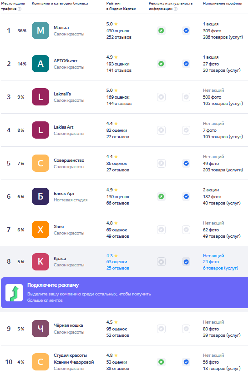Click the help icon beside Реклама и актуальность информации
The image size is (248, 375).
[x=176, y=9]
